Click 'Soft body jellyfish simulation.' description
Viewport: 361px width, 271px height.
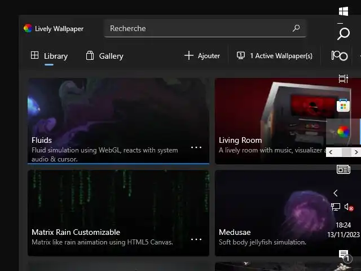tap(262, 242)
